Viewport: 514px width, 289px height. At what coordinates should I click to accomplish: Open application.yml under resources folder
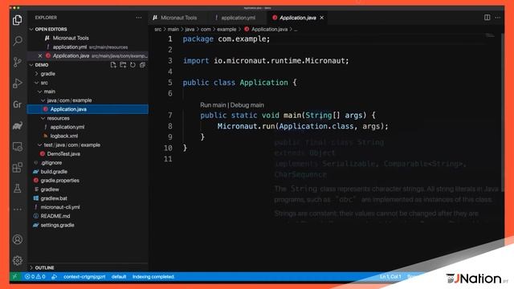tap(67, 127)
